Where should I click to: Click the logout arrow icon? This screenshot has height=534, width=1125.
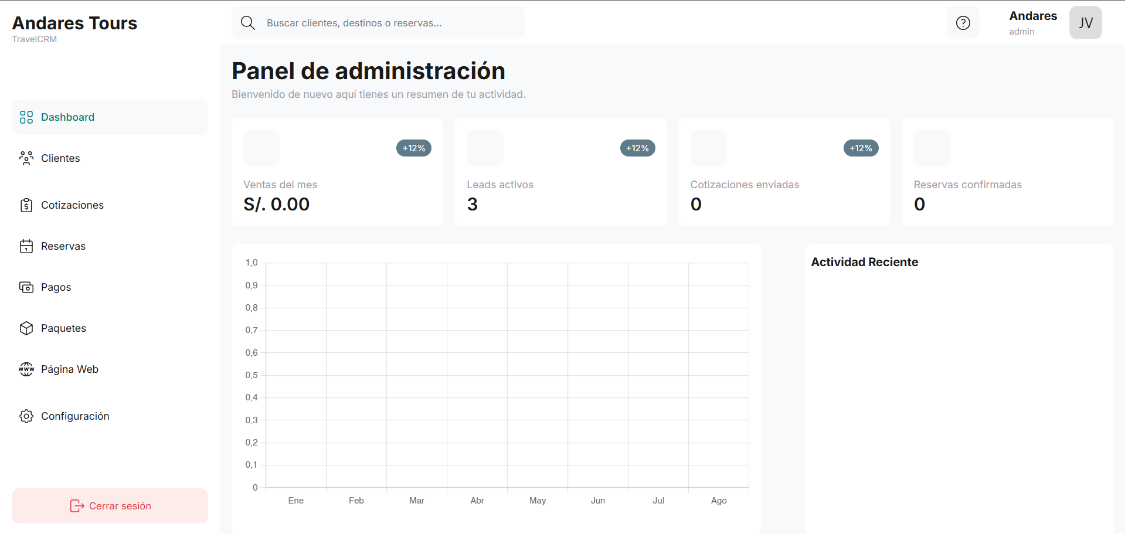click(x=77, y=506)
